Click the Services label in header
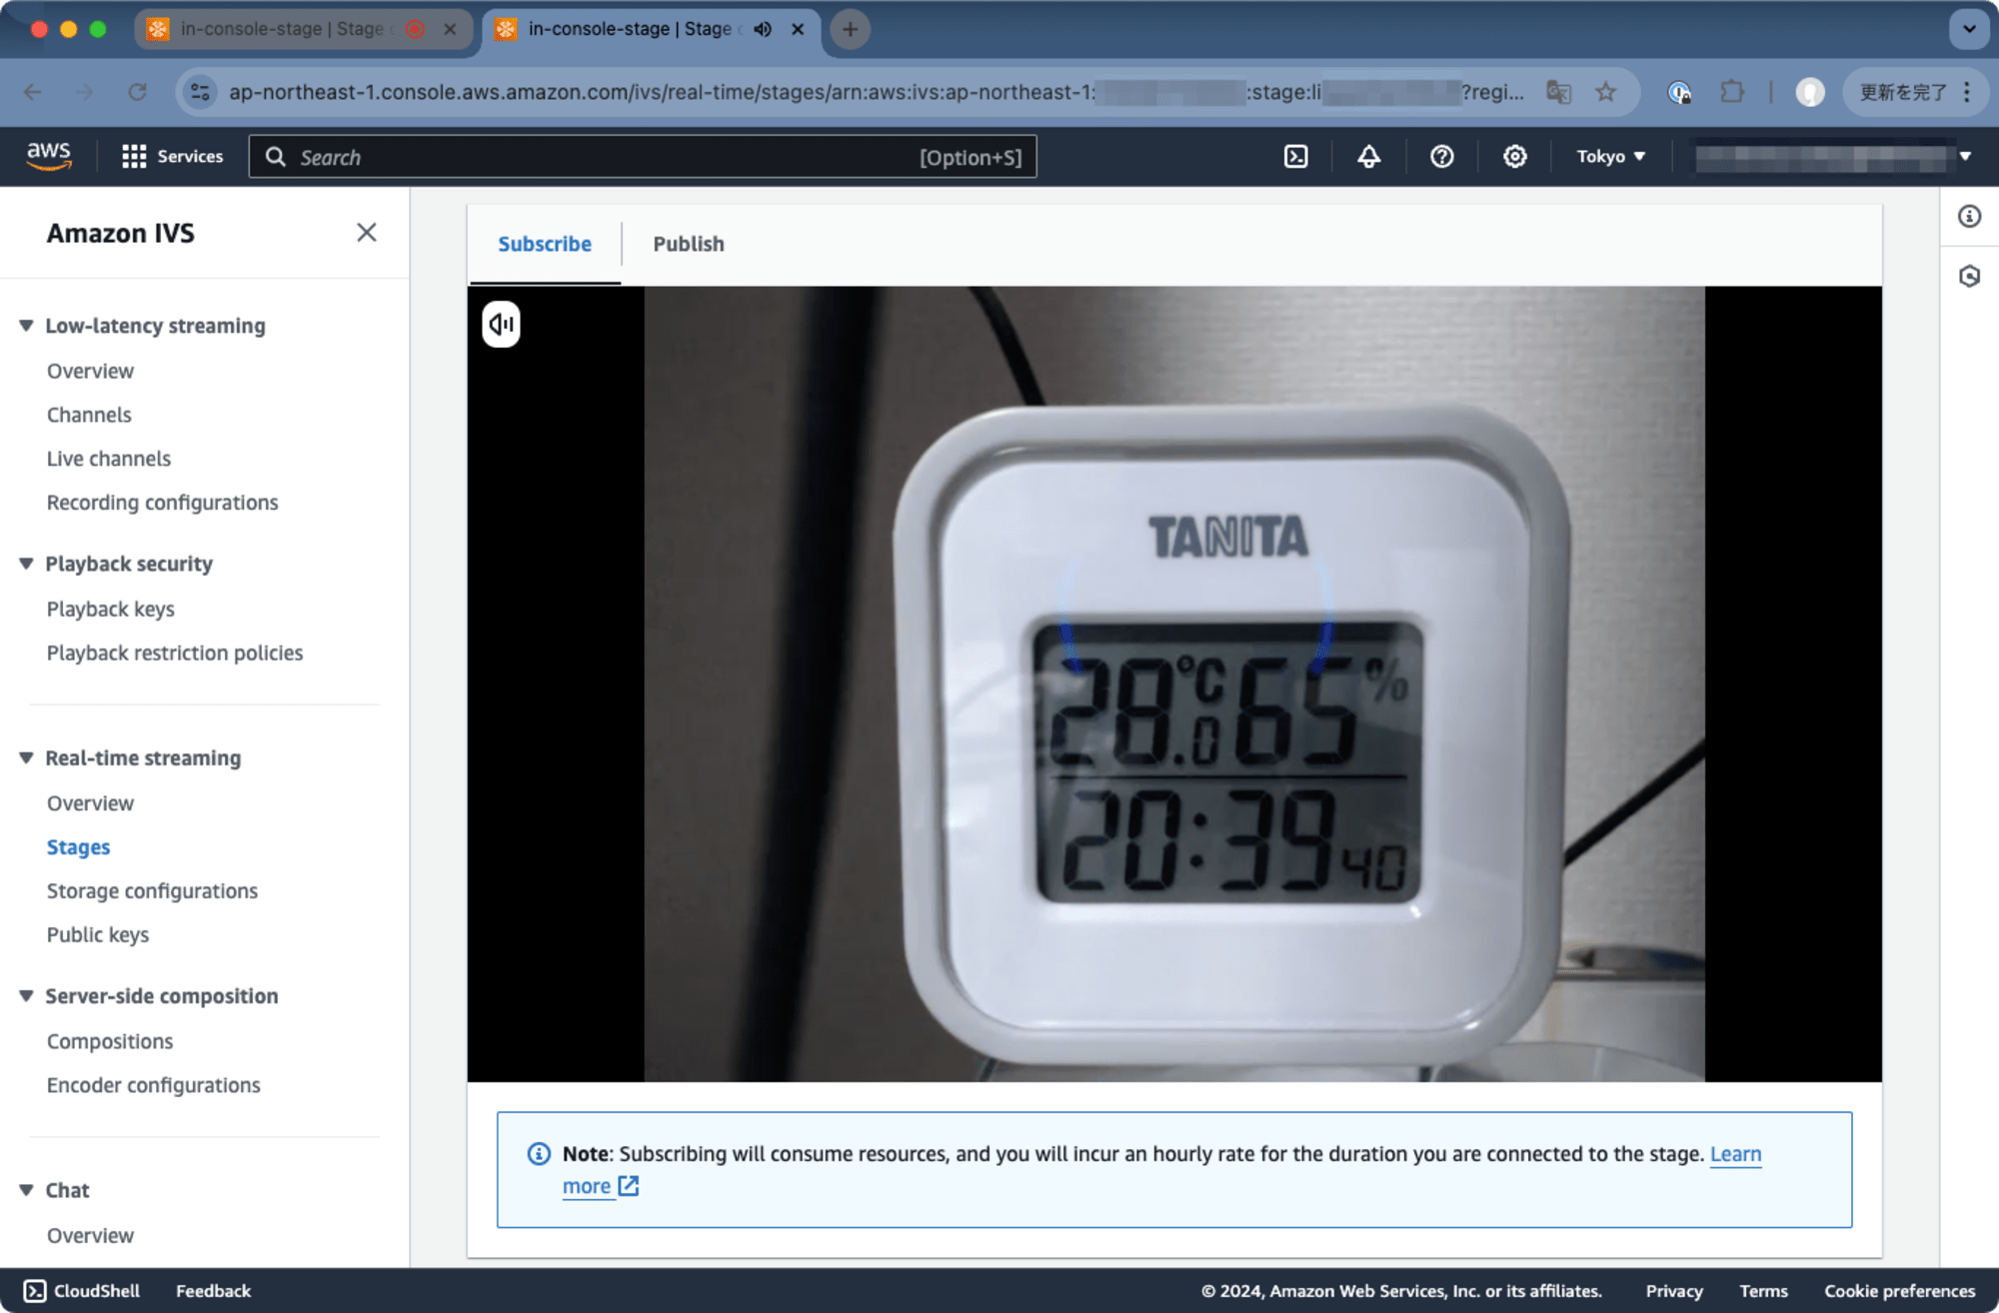 point(190,157)
